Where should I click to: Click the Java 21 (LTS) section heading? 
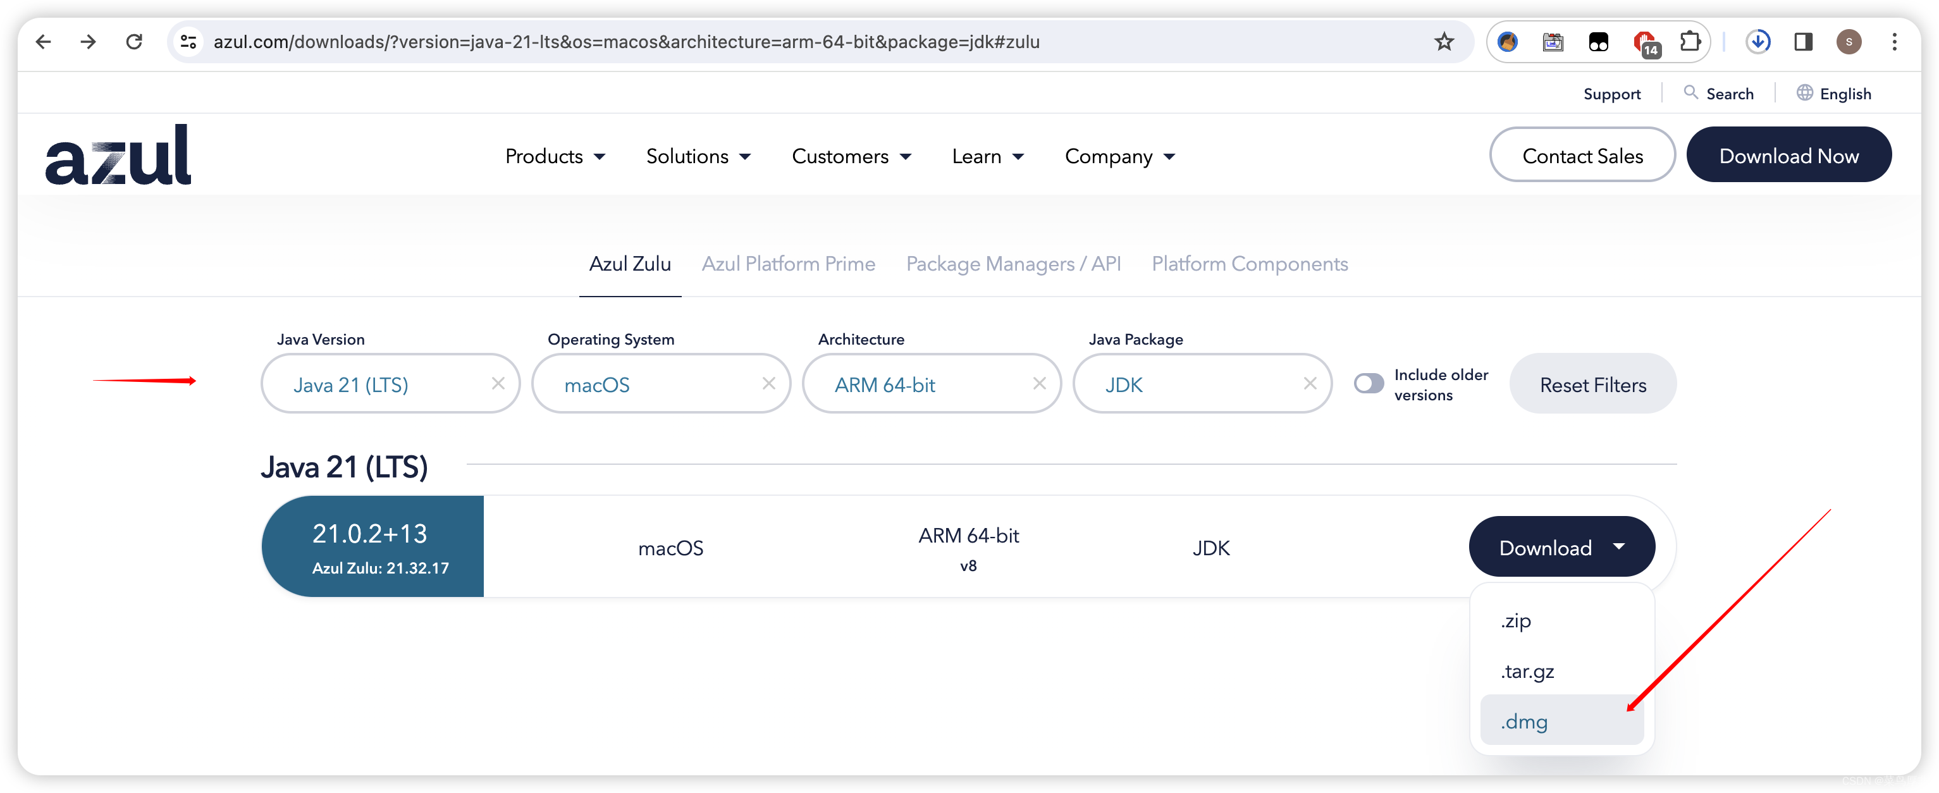point(344,467)
